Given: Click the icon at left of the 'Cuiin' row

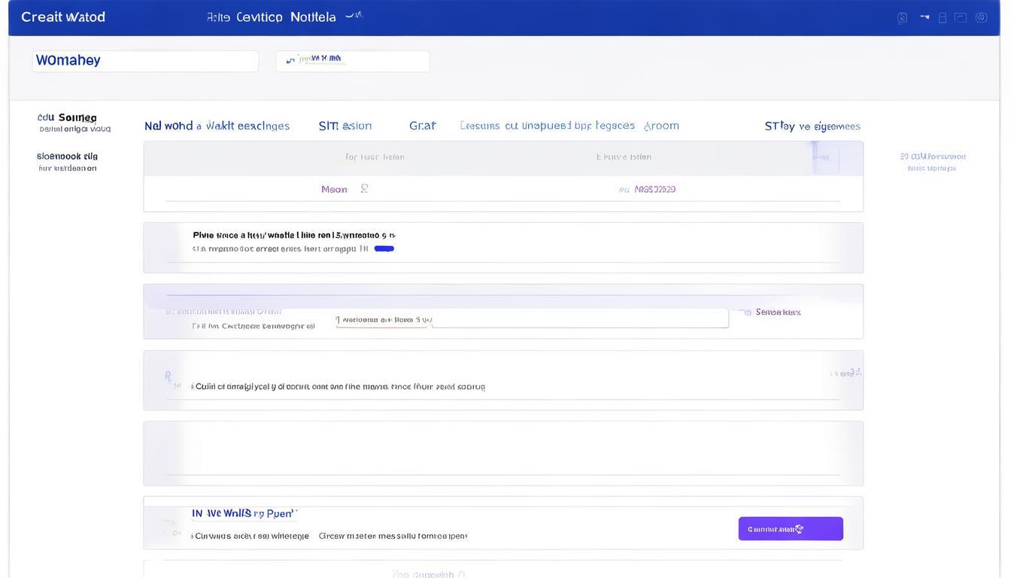Looking at the screenshot, I should [168, 376].
